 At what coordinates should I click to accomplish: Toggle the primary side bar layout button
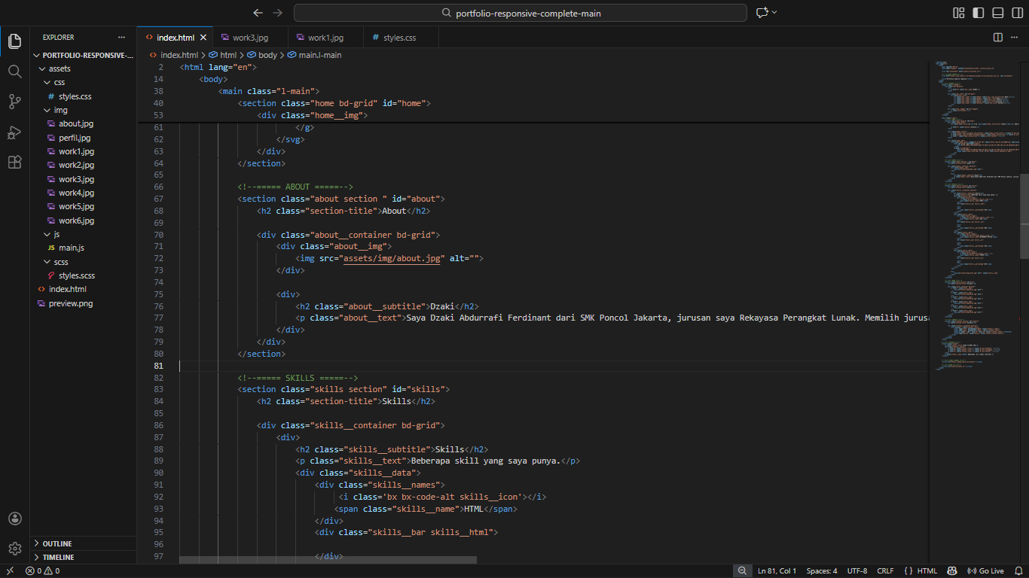(x=979, y=13)
